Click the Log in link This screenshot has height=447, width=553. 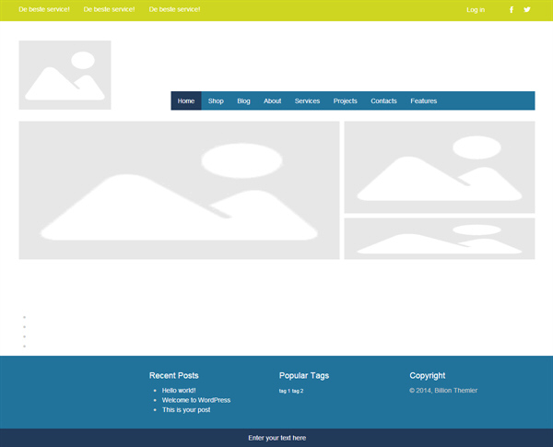point(476,10)
